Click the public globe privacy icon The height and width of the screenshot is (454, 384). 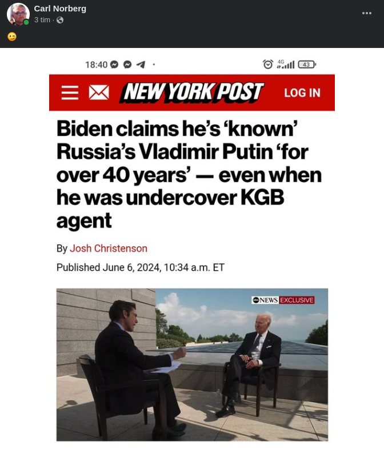(x=60, y=20)
